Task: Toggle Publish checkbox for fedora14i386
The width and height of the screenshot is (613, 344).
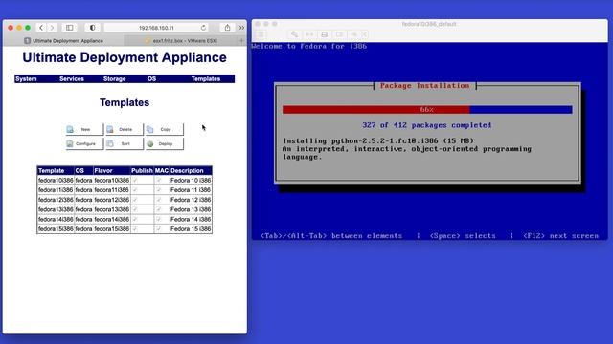Action: click(x=135, y=219)
